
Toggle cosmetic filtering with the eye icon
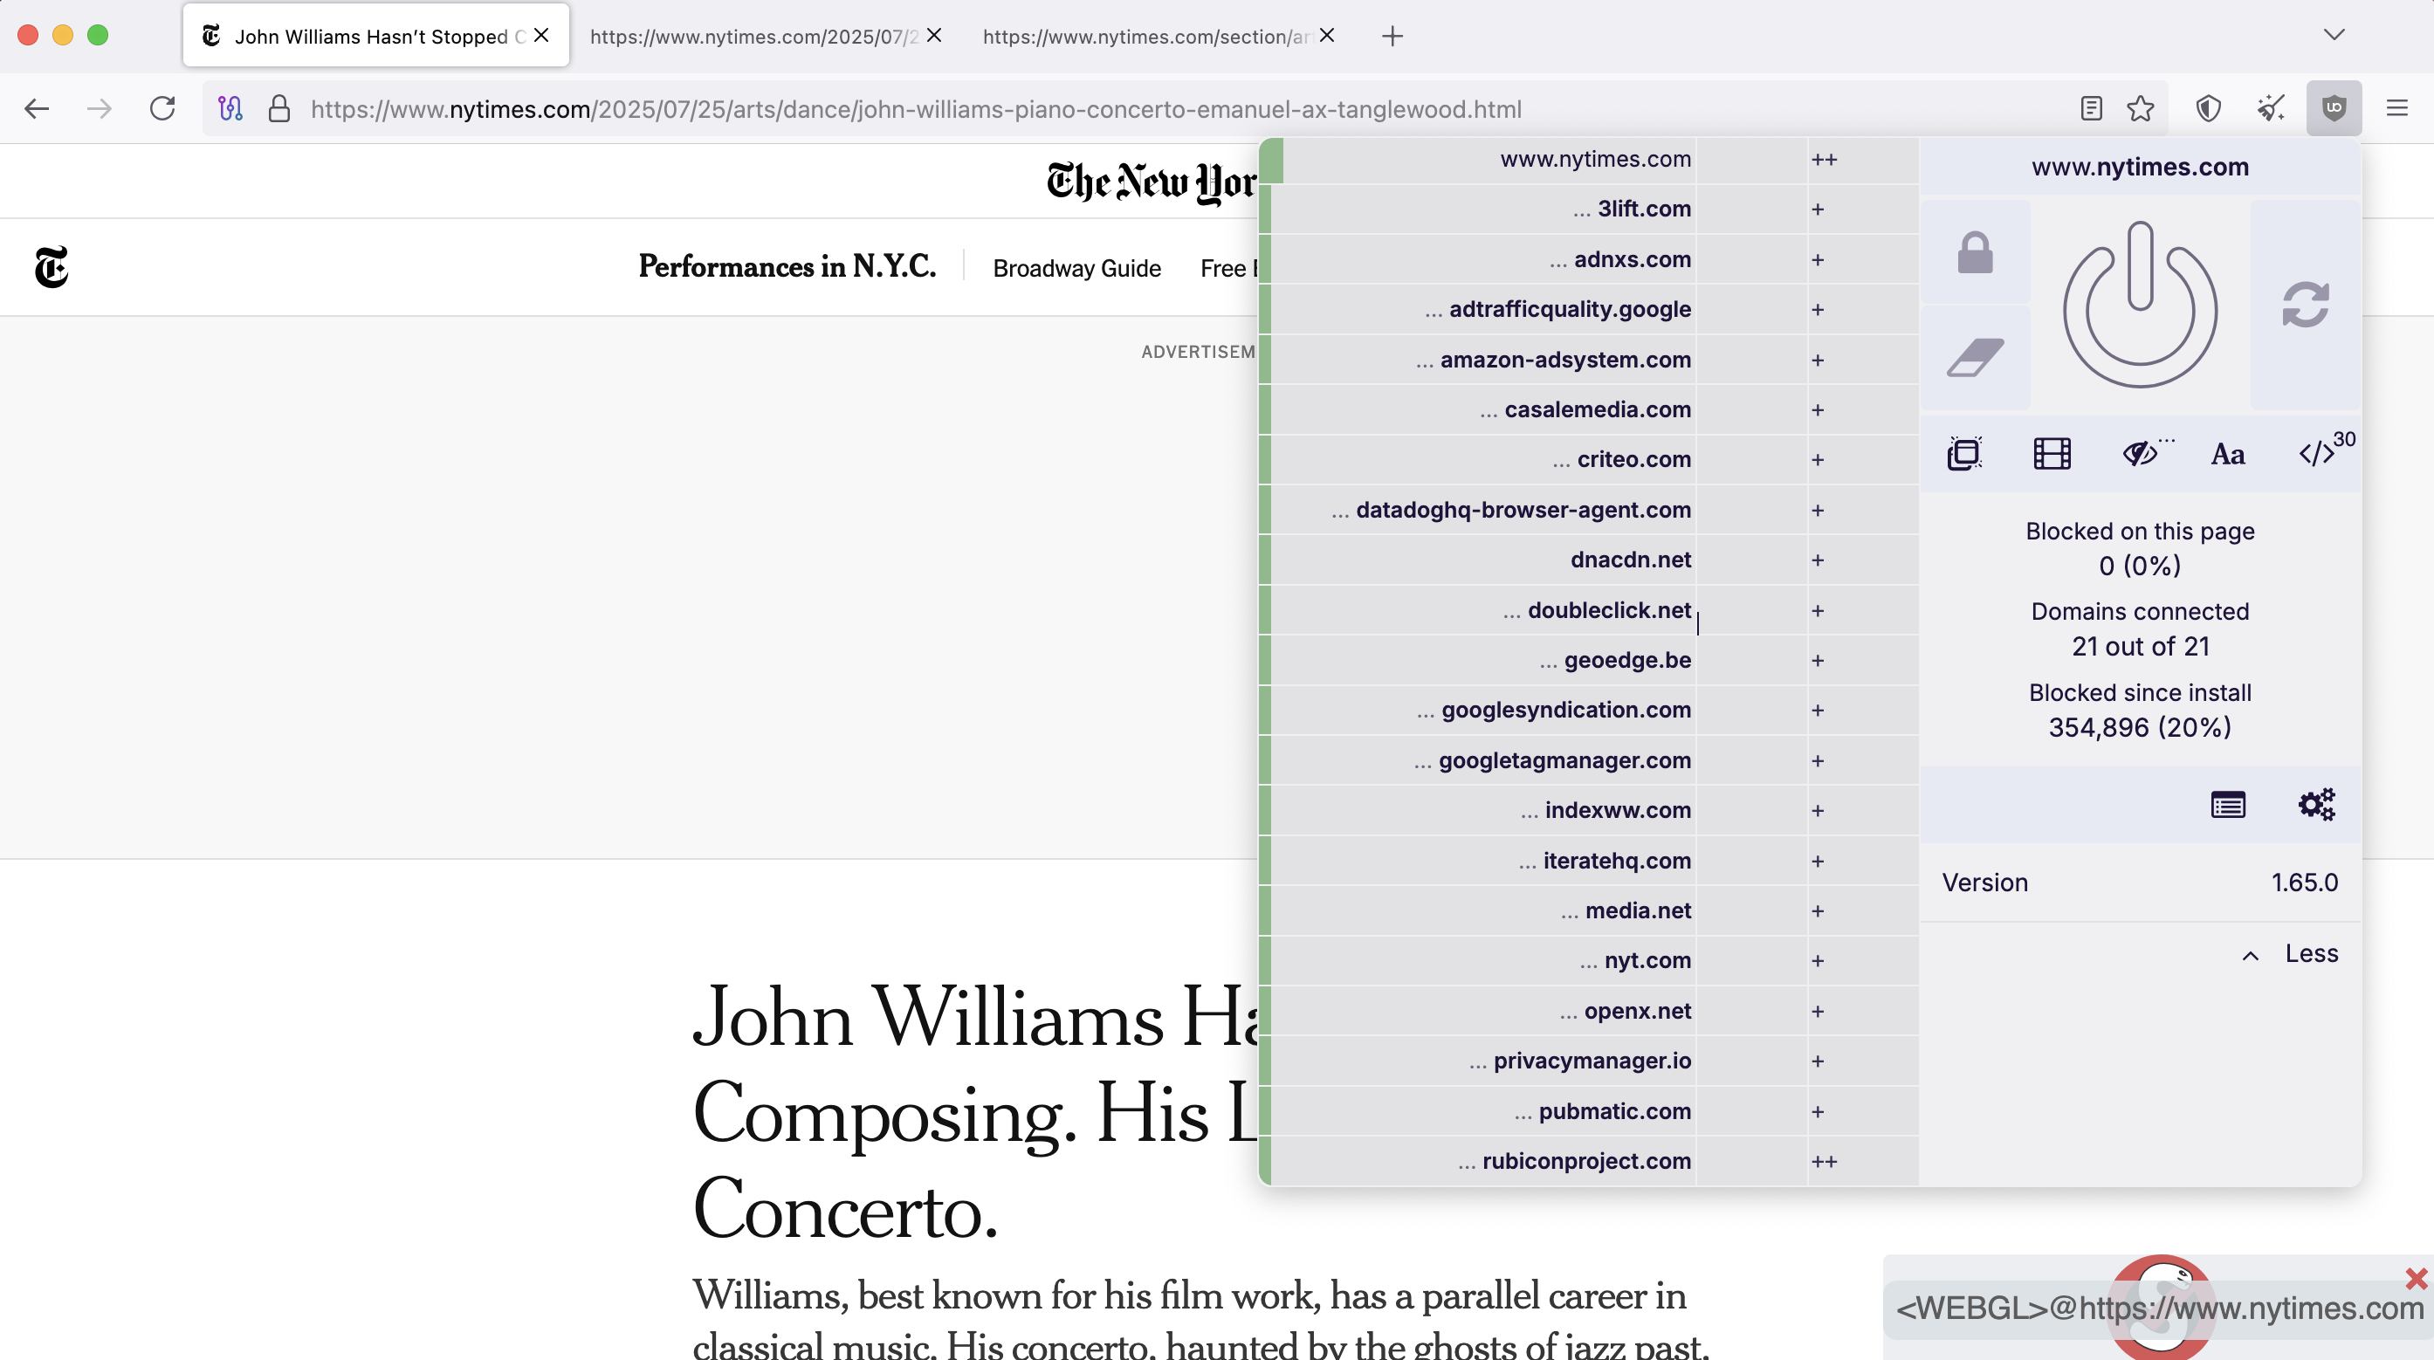2141,452
